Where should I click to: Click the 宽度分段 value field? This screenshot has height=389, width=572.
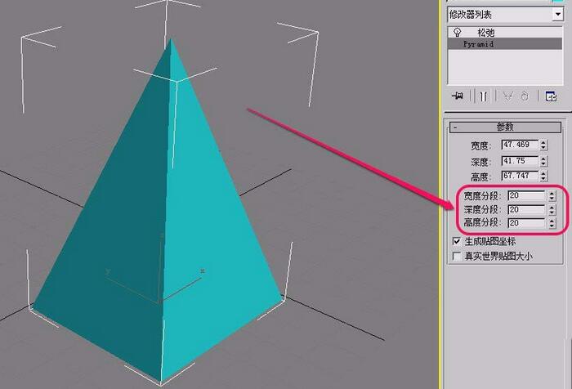[x=527, y=195]
